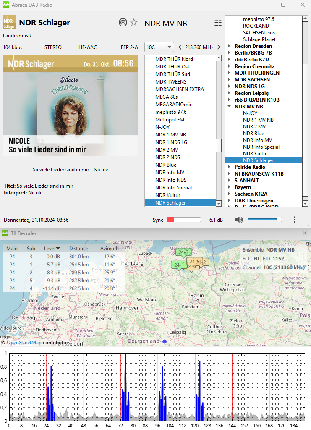Expand the Polskie Radio ensemble
Screen dimensions: 311x430
pyautogui.click(x=229, y=167)
